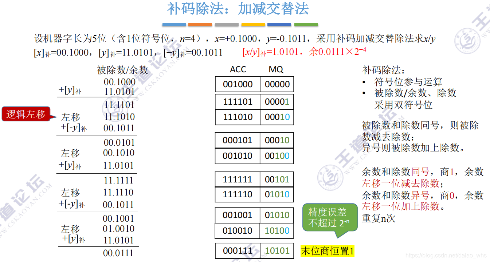490x262 pixels.
Task: Select ACC cell 111010
Action: click(238, 117)
